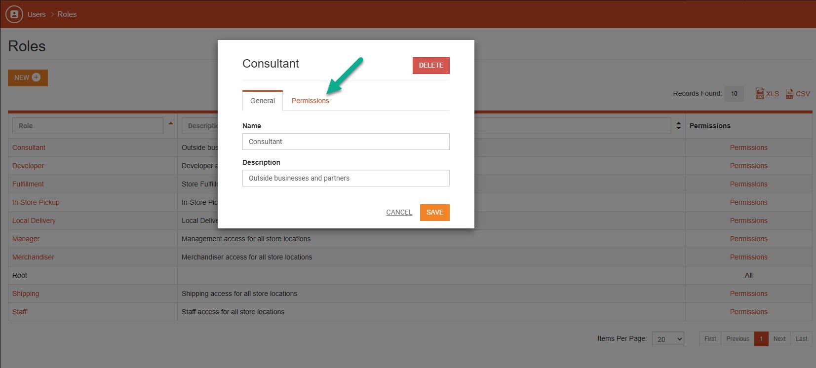Screen dimensions: 816x368
Task: Select the General tab in dialog
Action: [x=263, y=101]
